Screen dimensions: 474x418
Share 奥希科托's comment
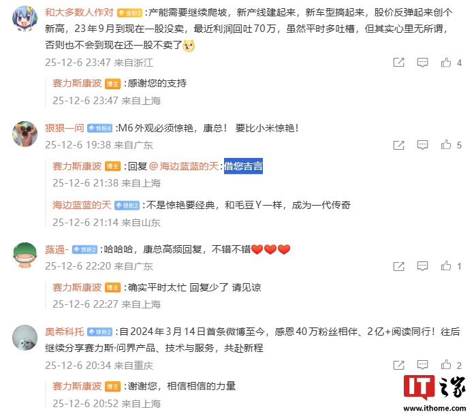click(398, 365)
